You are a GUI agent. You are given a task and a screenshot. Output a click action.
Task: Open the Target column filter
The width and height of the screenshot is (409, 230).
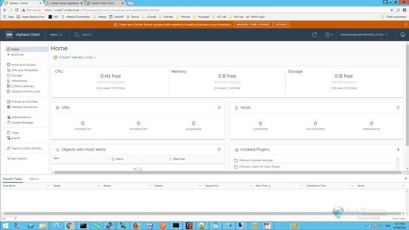pyautogui.click(x=98, y=186)
